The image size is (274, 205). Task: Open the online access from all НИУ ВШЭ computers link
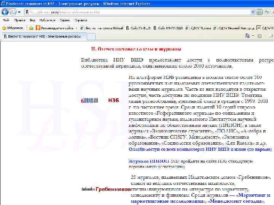200,149
